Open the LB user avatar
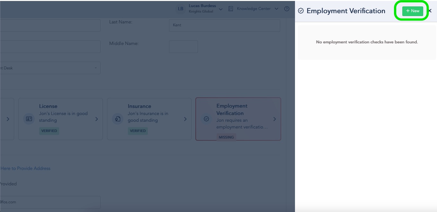The width and height of the screenshot is (437, 212). (x=181, y=9)
